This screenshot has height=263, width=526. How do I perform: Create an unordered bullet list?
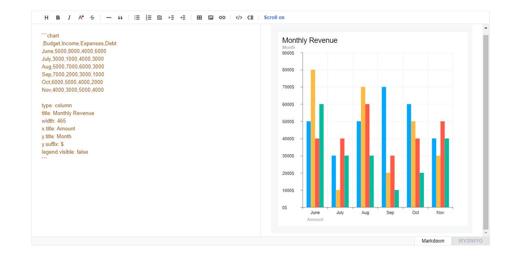(137, 18)
